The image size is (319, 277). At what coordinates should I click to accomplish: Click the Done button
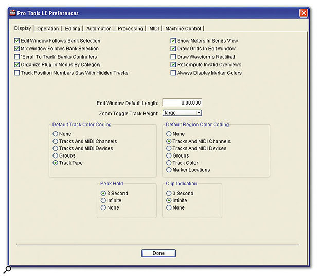click(158, 253)
